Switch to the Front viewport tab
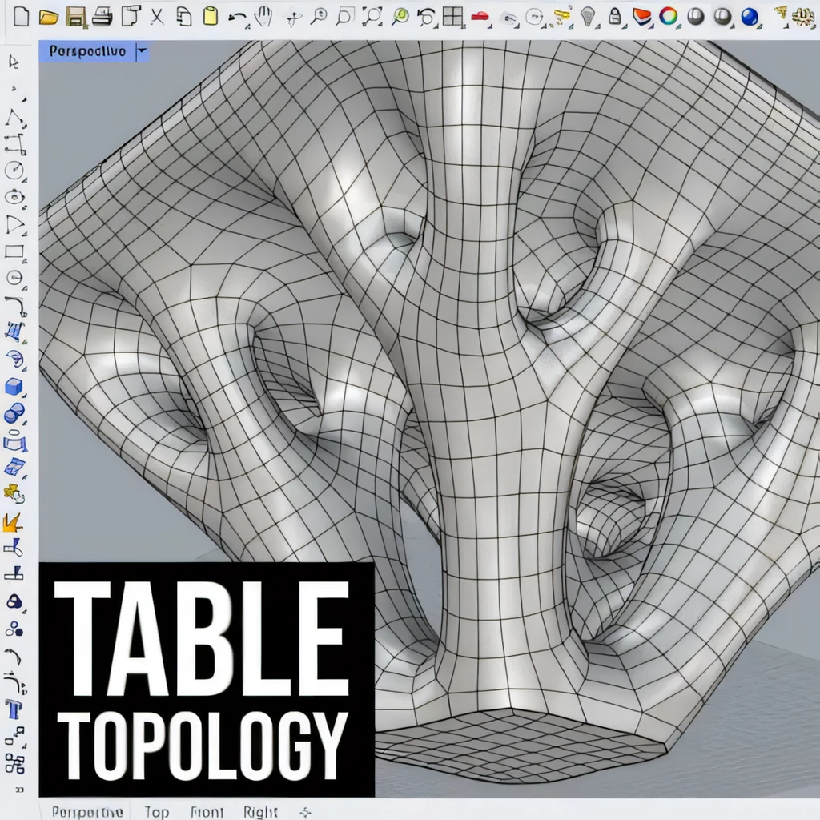 click(x=207, y=812)
